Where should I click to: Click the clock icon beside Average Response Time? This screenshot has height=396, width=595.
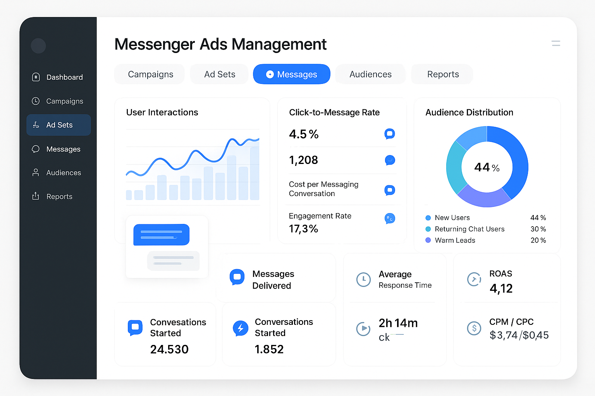tap(363, 279)
